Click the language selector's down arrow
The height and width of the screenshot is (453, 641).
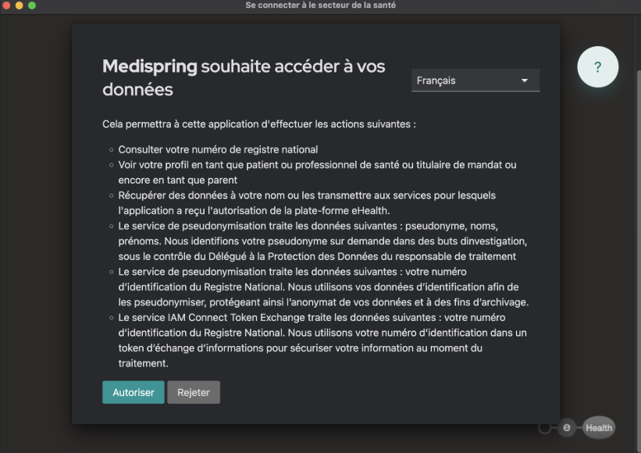(525, 80)
